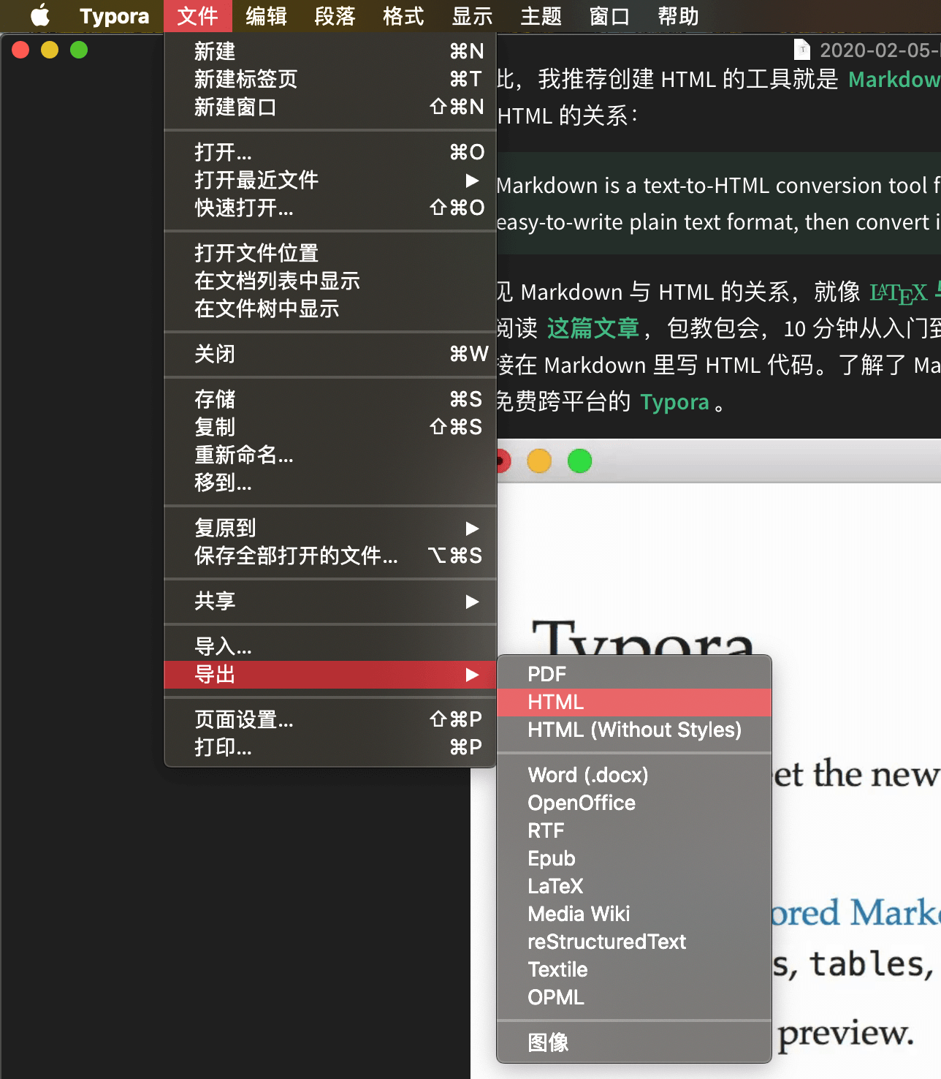Export as Epub
941x1079 pixels.
click(634, 858)
